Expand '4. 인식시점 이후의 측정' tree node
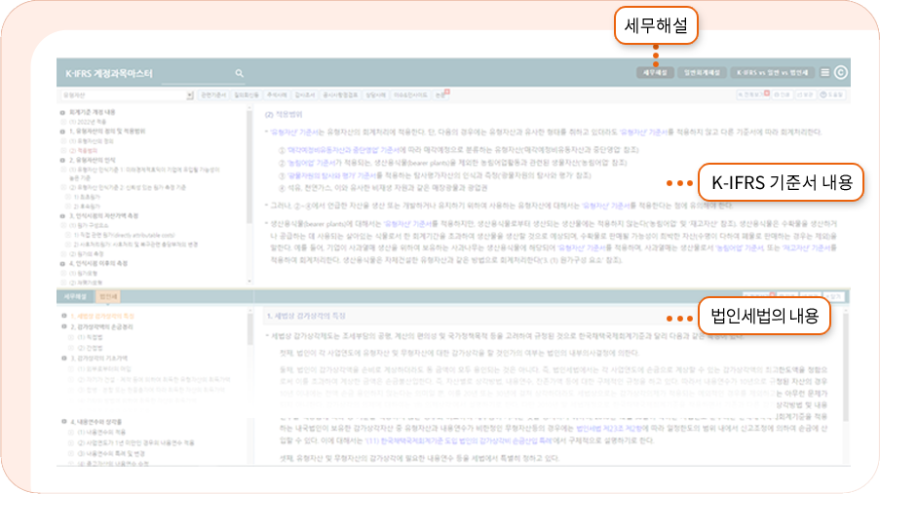This screenshot has width=918, height=532. (x=64, y=263)
